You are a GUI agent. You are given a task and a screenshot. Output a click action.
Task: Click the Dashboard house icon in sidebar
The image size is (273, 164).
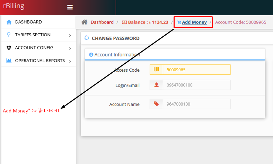(9, 22)
